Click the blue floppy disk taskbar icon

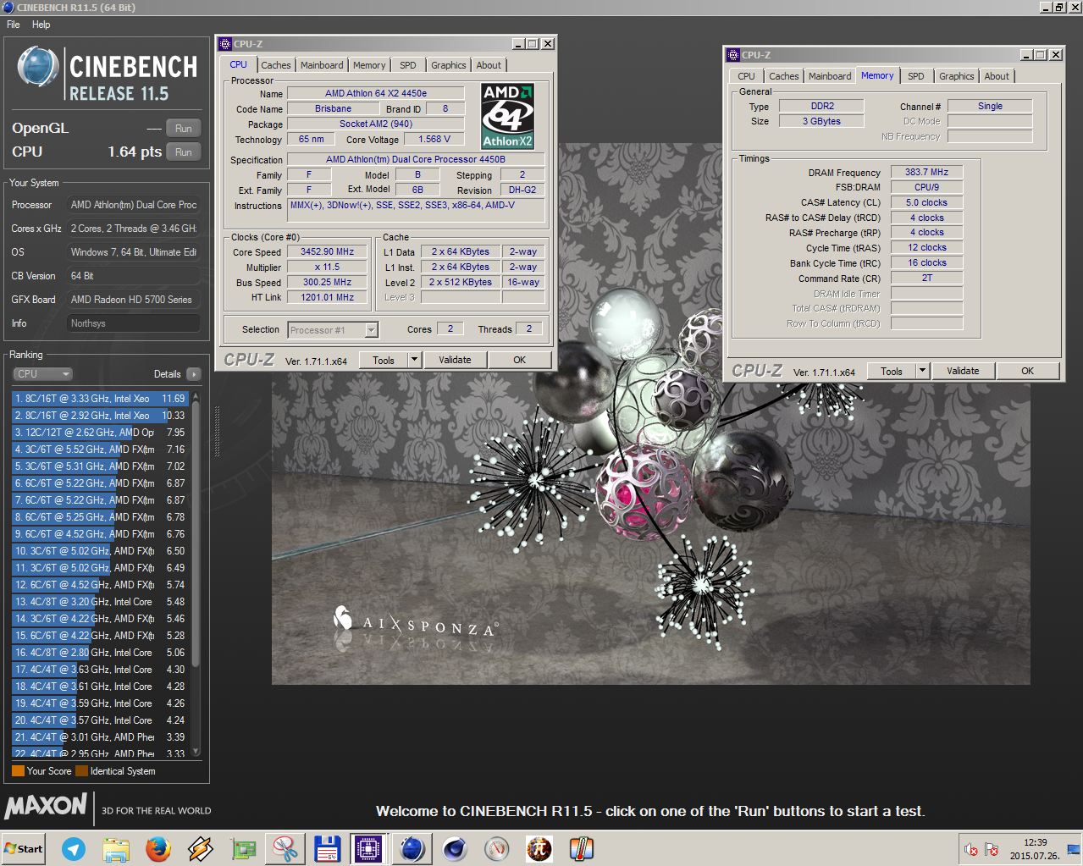(327, 848)
